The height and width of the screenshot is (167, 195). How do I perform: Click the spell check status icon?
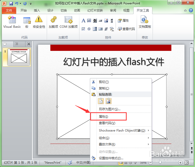coord(70,162)
